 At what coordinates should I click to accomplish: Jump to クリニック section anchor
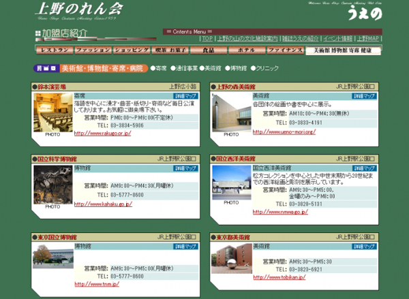pyautogui.click(x=264, y=68)
